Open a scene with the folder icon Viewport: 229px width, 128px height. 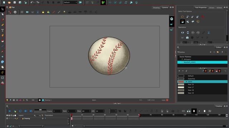[x=9, y=2]
